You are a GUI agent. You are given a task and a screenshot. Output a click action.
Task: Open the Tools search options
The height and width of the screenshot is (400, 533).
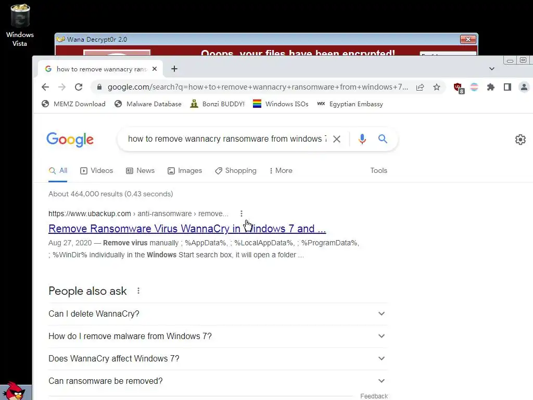(379, 171)
